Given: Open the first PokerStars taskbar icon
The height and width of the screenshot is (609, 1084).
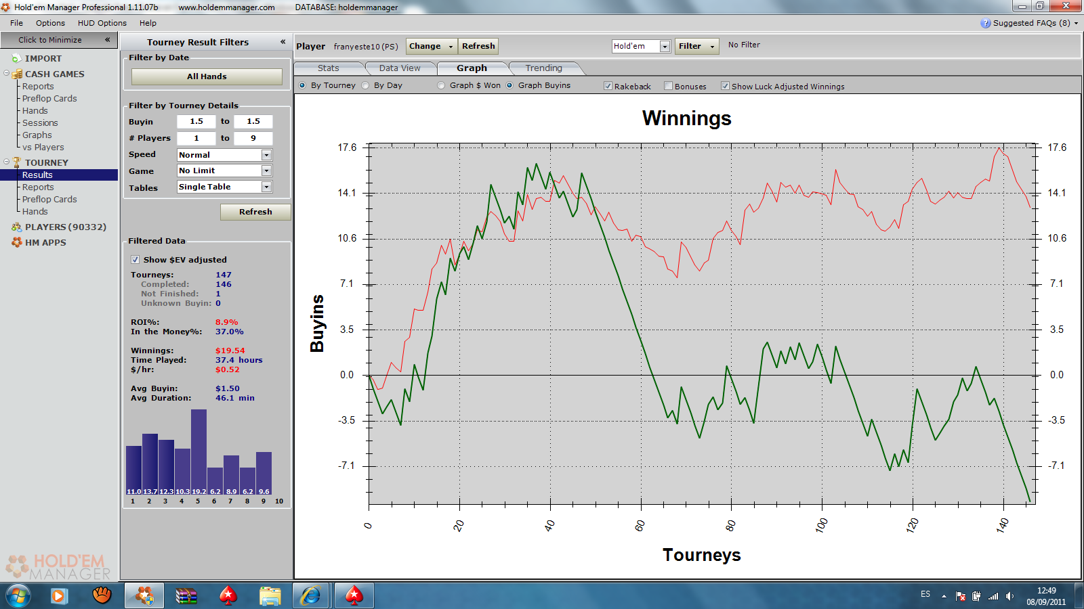Looking at the screenshot, I should (228, 596).
